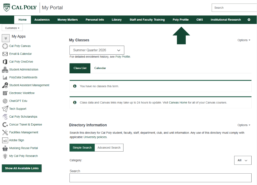Open the Canvas Home link
This screenshot has width=257, height=185.
tap(178, 102)
